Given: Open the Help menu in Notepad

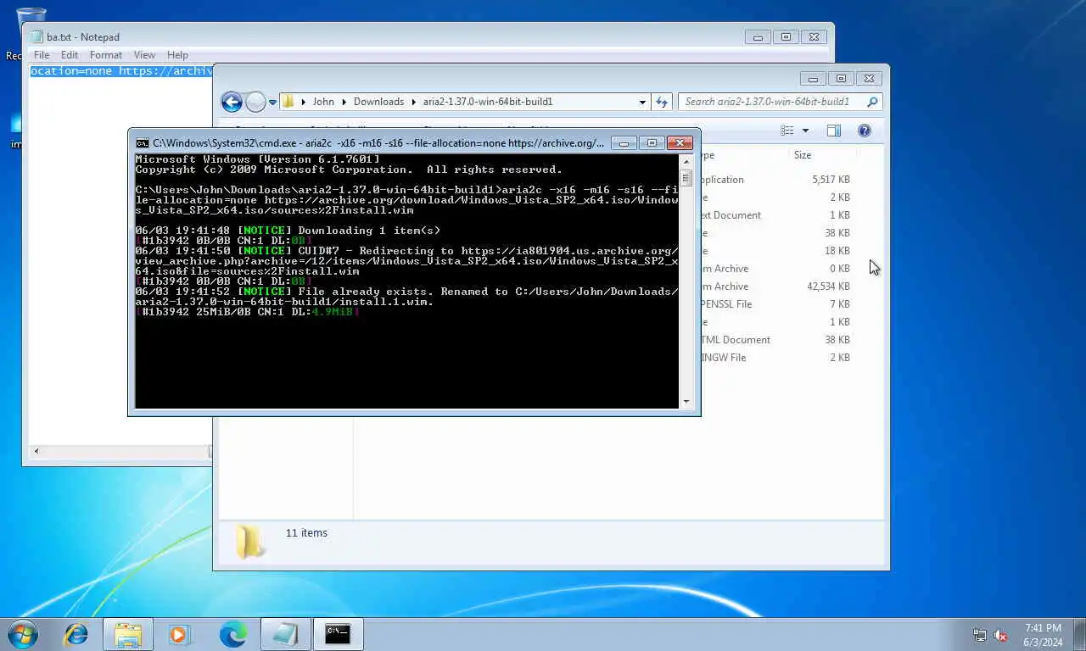Looking at the screenshot, I should [x=177, y=55].
